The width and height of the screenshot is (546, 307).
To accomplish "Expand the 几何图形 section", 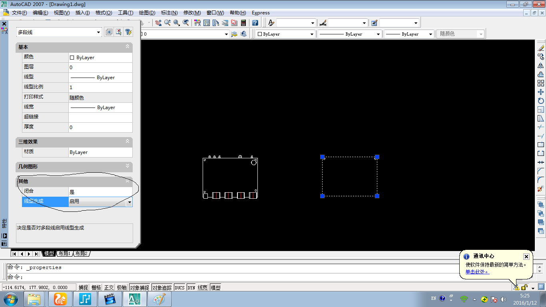I will point(128,166).
